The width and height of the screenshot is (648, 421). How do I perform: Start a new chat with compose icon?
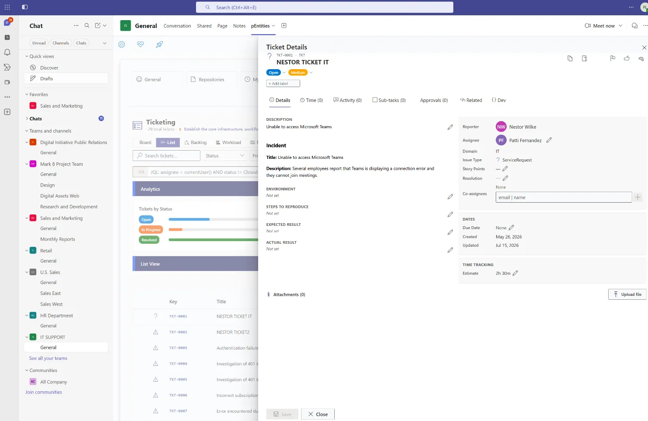pos(98,26)
